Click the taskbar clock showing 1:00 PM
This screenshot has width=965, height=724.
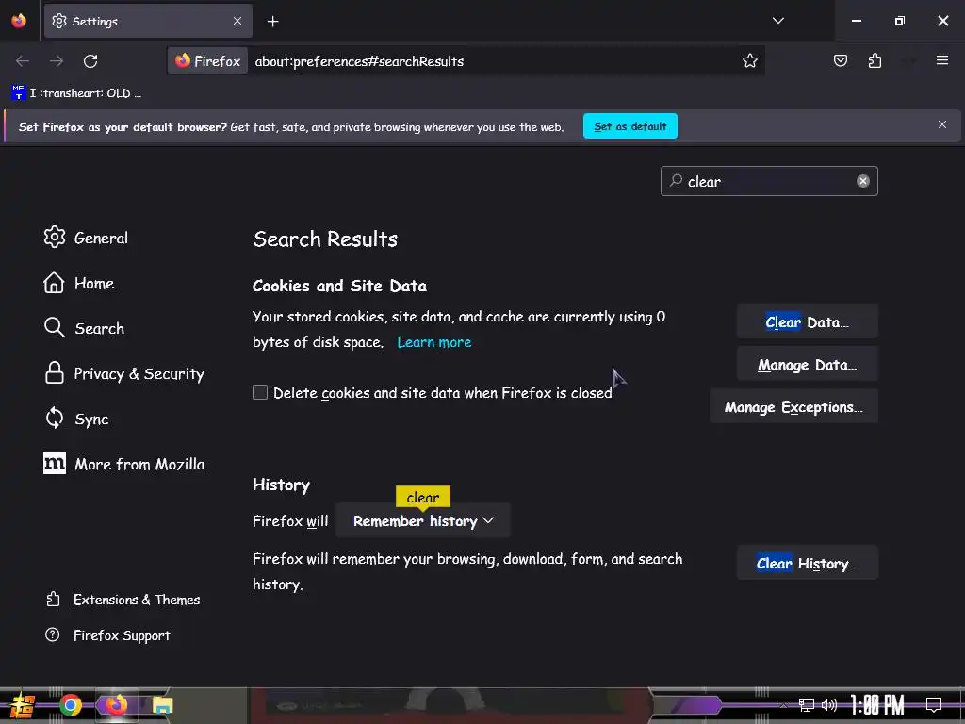tap(877, 704)
